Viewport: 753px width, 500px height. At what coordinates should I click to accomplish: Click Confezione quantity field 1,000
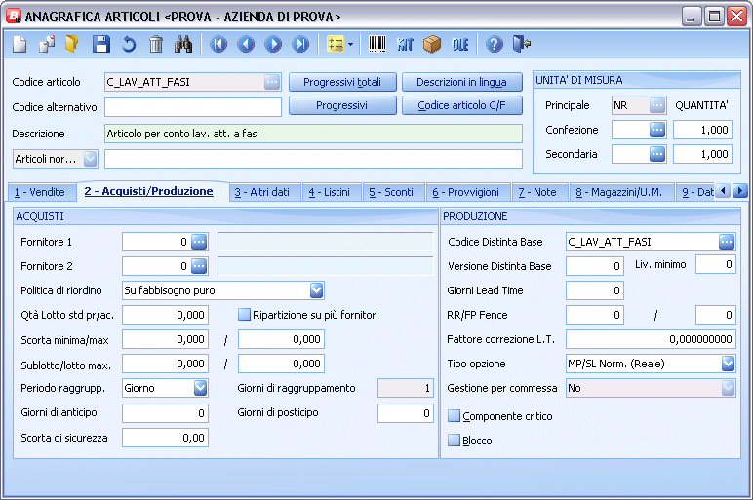click(702, 130)
